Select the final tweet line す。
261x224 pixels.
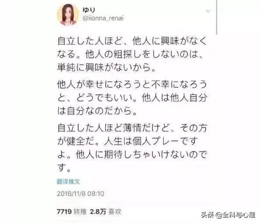pyautogui.click(x=64, y=168)
